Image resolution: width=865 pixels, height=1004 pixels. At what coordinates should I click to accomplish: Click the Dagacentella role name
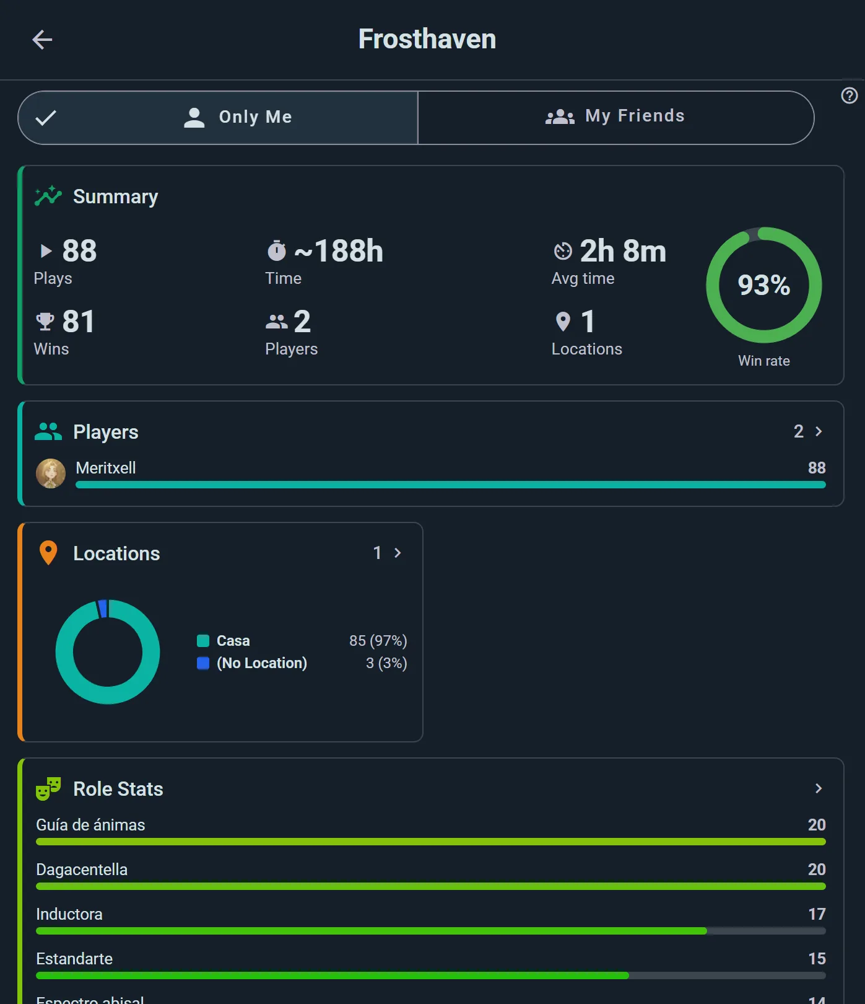(82, 870)
